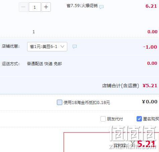Viewport: 159px width, 152px height.
Task: Click the 省7.59:火爆促销 promotion text
Action: pos(82,6)
